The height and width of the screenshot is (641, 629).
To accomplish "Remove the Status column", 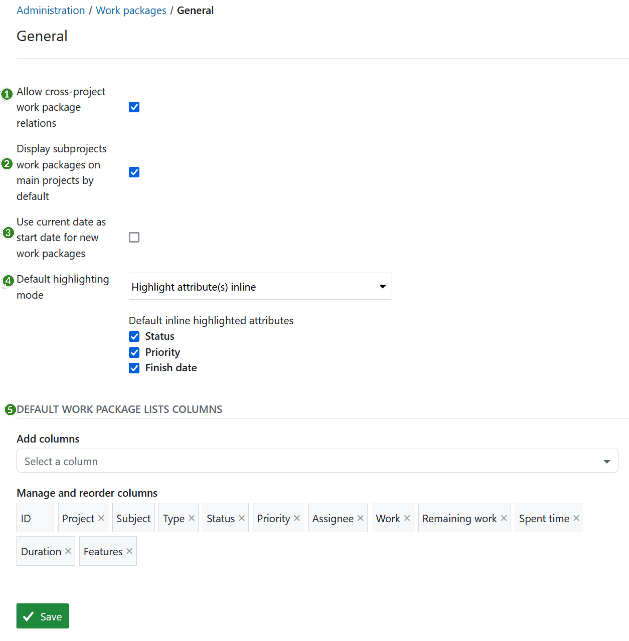I will tap(242, 518).
